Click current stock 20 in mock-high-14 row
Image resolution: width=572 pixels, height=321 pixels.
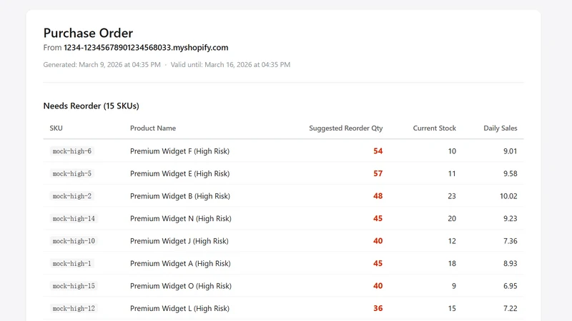coord(452,219)
